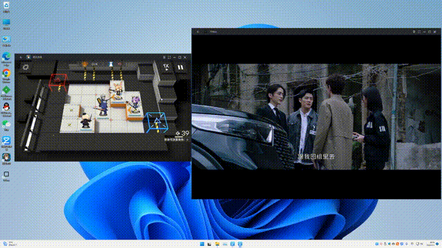Enter fullscreen in the video player window
Viewport: 442px width, 248px height.
point(419,32)
